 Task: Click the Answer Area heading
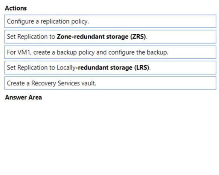[x=23, y=97]
